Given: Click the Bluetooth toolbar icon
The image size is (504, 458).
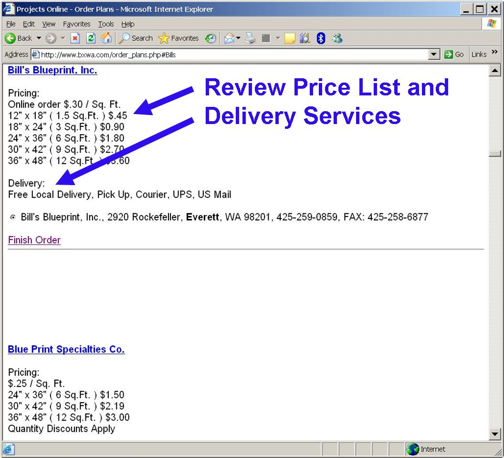Looking at the screenshot, I should tap(321, 39).
